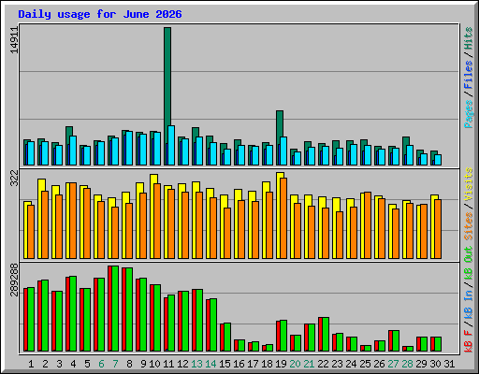Click the green kB Out bar for day 7
The image size is (479, 374).
pyautogui.click(x=115, y=309)
